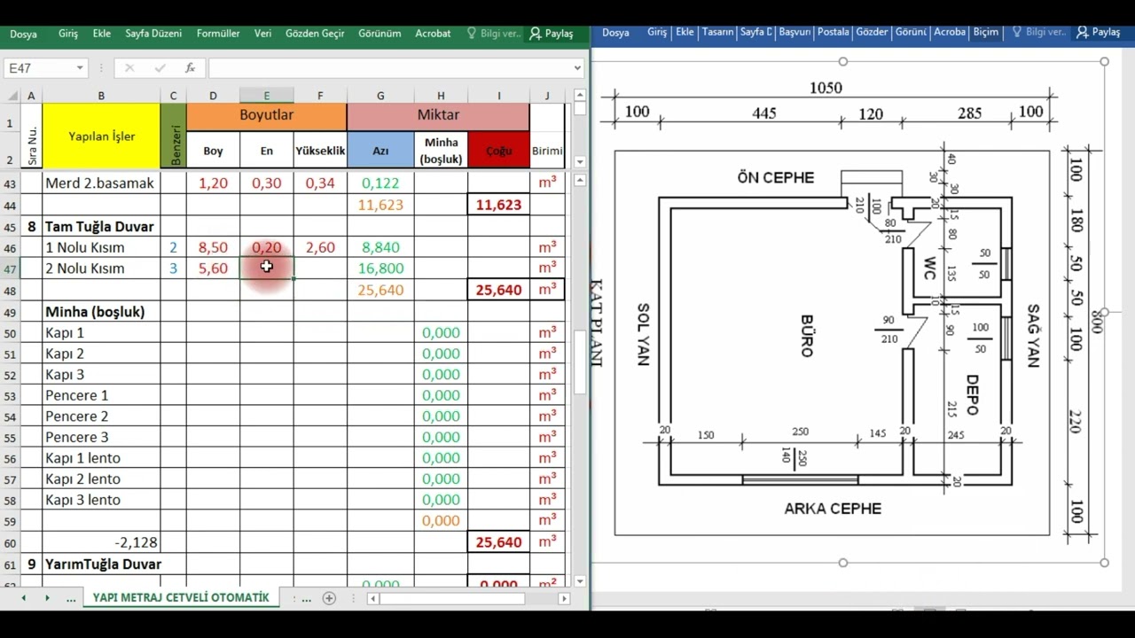
Task: Expand the formula bar with the chevron
Action: (x=577, y=68)
